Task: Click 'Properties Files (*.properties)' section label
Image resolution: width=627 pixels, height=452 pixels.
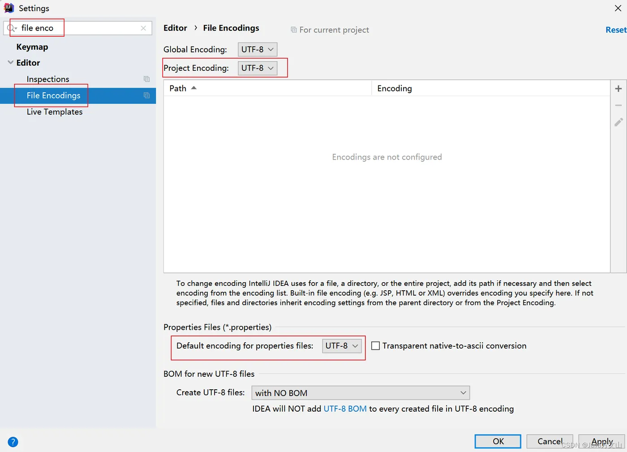Action: [217, 327]
